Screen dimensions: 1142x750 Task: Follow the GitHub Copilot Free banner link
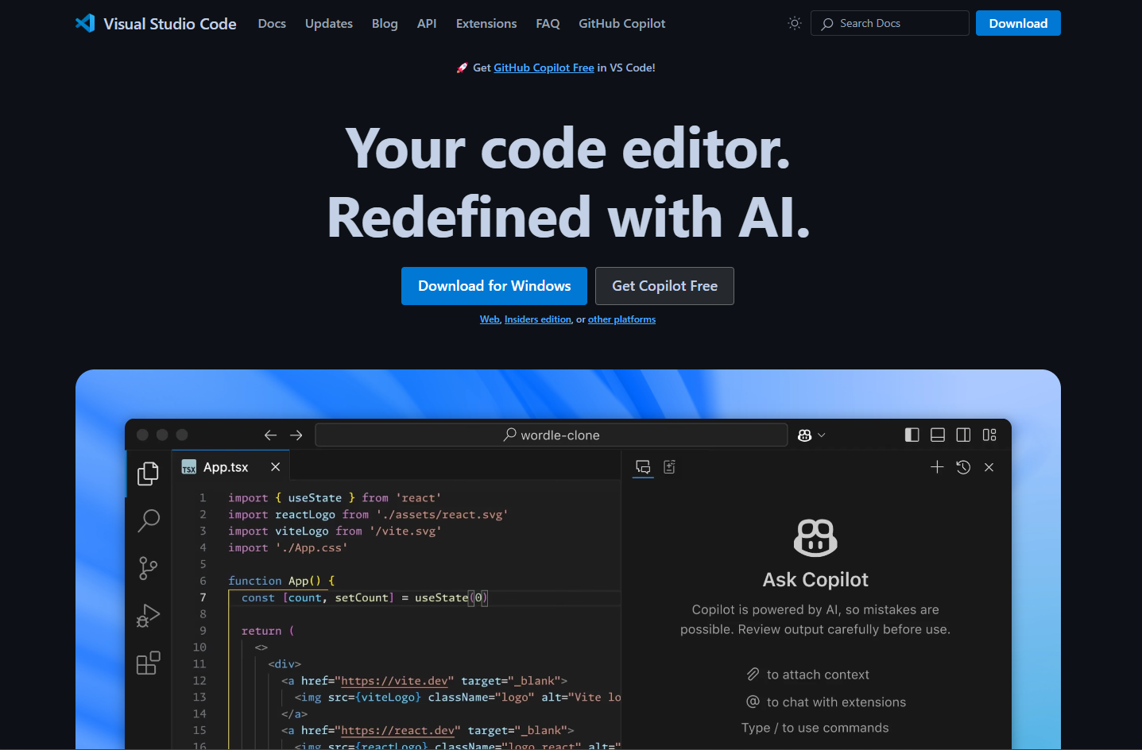coord(544,68)
